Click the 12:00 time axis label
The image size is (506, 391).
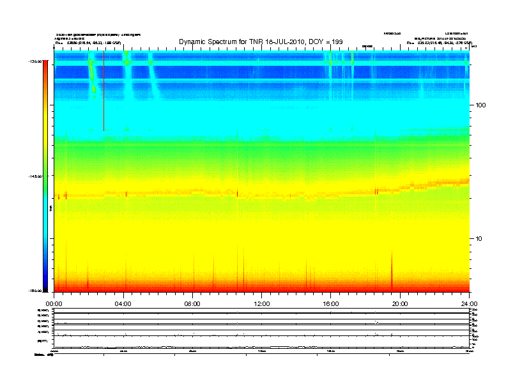click(x=262, y=304)
